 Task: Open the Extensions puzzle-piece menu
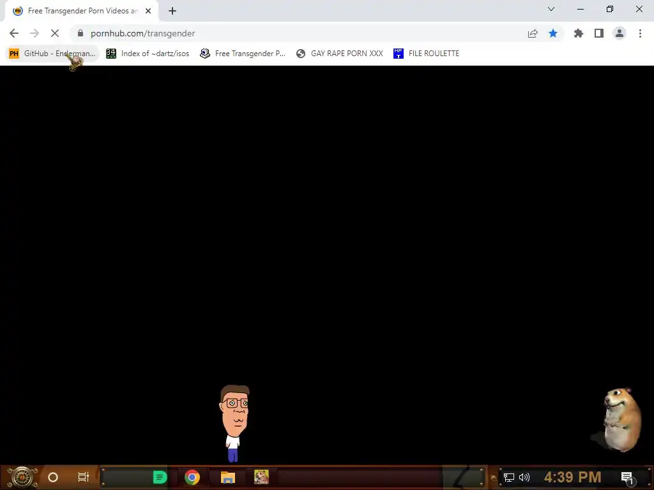click(579, 33)
